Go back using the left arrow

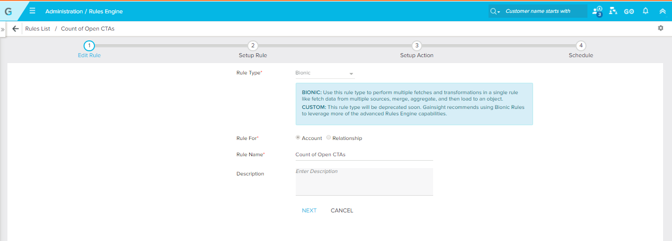[x=15, y=29]
